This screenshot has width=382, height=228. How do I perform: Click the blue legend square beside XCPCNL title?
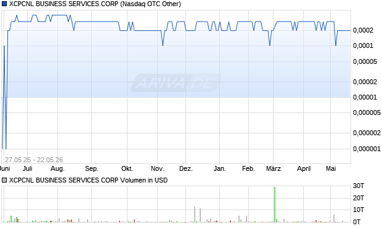coord(4,4)
